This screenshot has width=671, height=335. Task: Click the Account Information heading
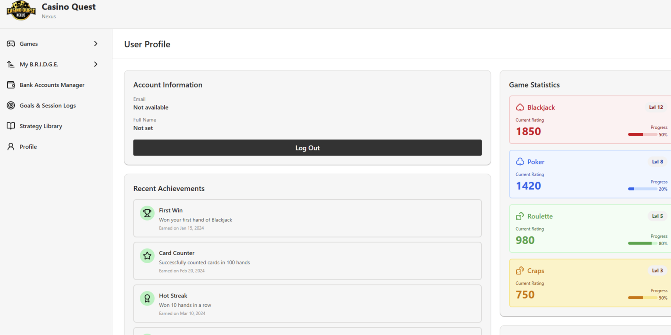tap(168, 85)
